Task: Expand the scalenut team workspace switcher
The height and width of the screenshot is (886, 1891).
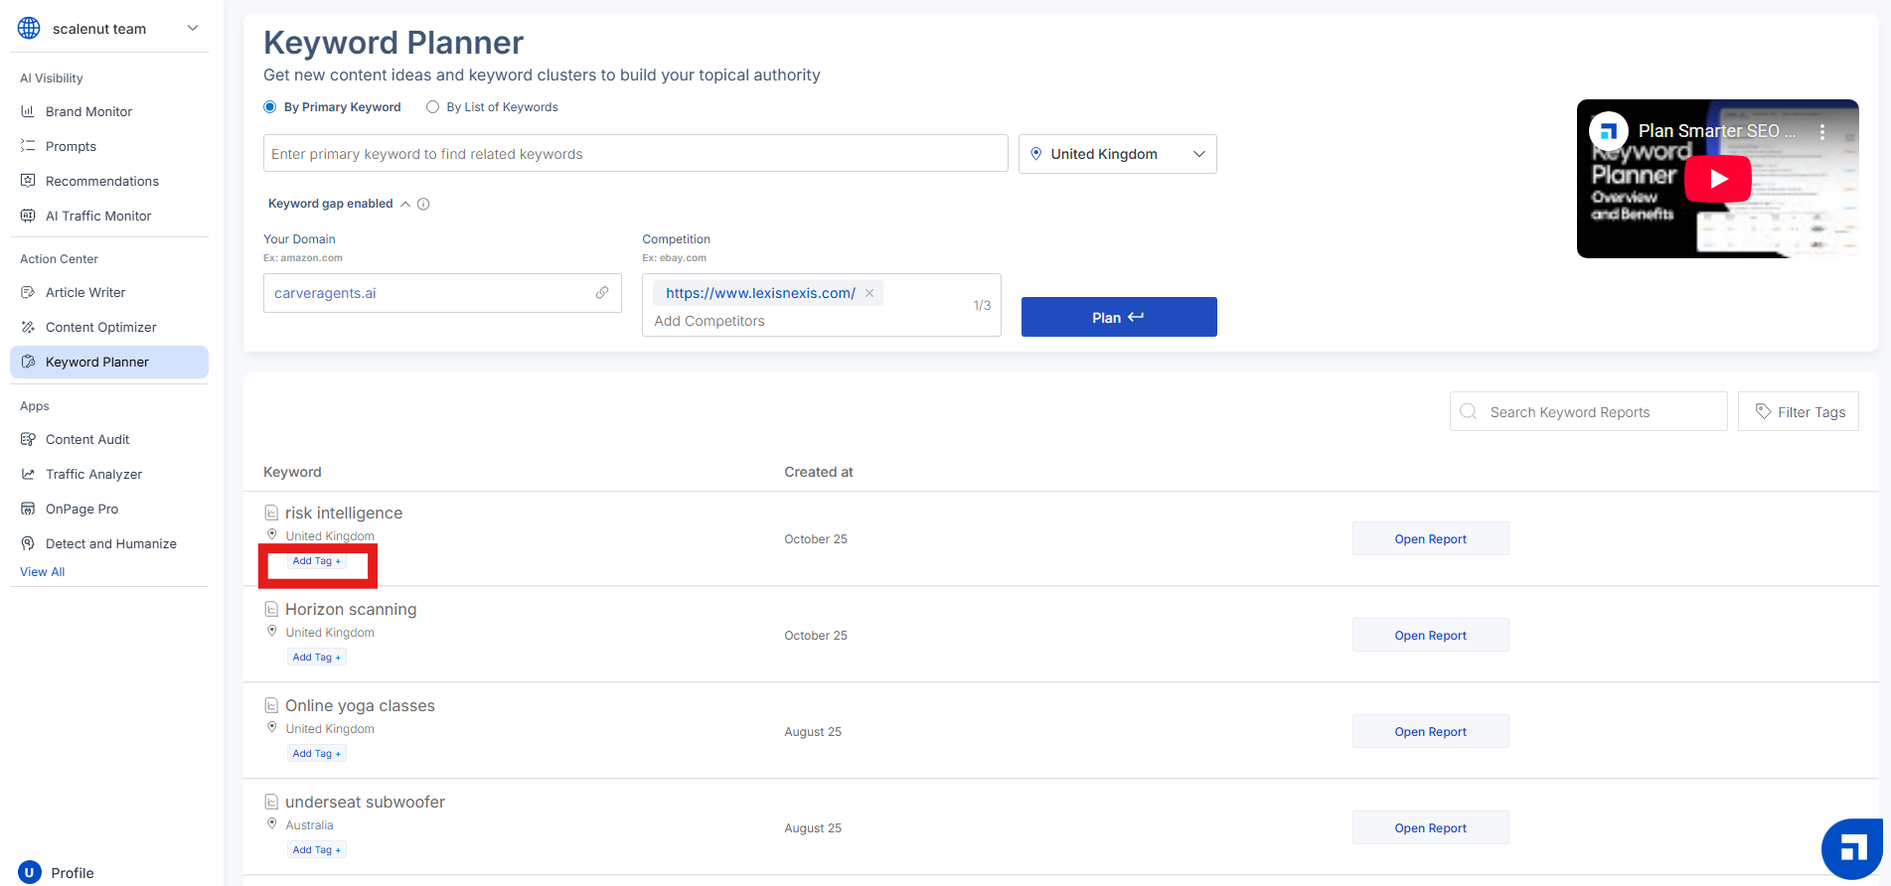Action: coord(193,29)
